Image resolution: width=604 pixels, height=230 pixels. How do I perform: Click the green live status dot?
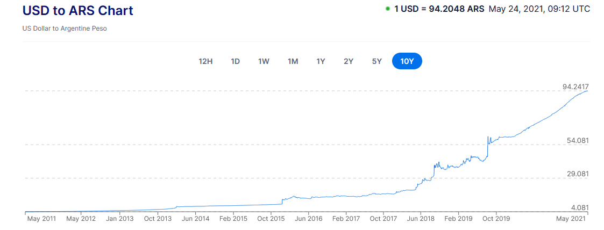click(x=388, y=9)
